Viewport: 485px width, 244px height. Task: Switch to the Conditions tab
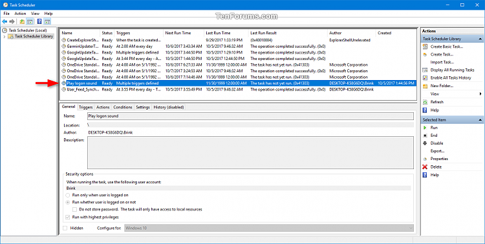point(123,107)
